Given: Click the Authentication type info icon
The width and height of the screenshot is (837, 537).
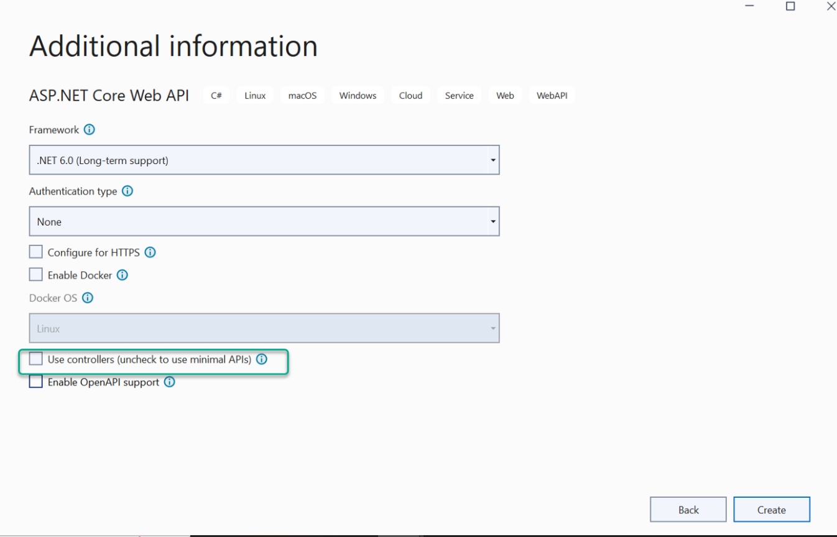Looking at the screenshot, I should point(127,191).
